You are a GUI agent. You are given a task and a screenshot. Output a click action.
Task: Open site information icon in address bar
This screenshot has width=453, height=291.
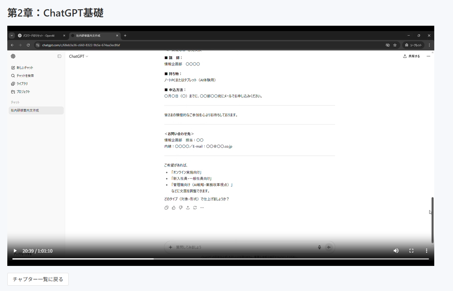point(38,45)
